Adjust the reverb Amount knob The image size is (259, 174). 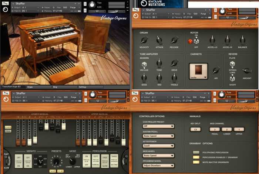click(x=247, y=71)
